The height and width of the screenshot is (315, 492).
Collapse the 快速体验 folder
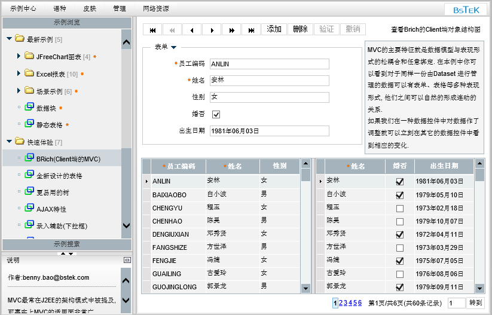point(9,142)
